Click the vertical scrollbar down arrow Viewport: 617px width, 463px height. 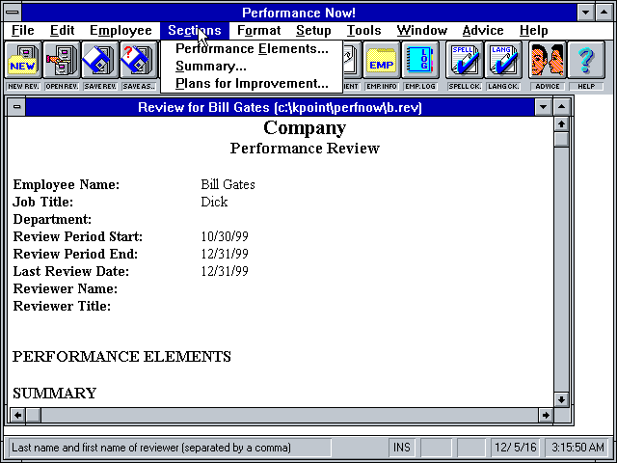(561, 399)
